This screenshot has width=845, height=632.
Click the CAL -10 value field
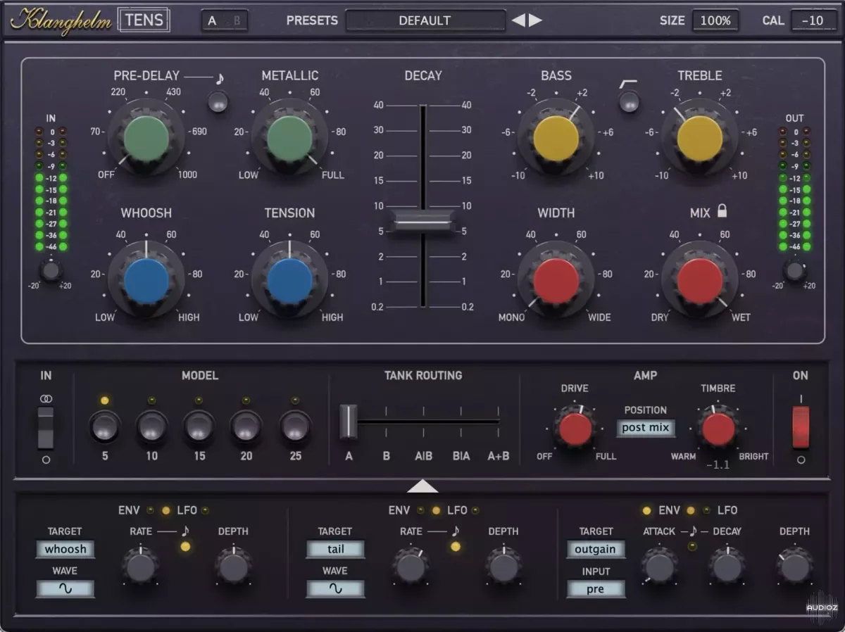coord(813,20)
